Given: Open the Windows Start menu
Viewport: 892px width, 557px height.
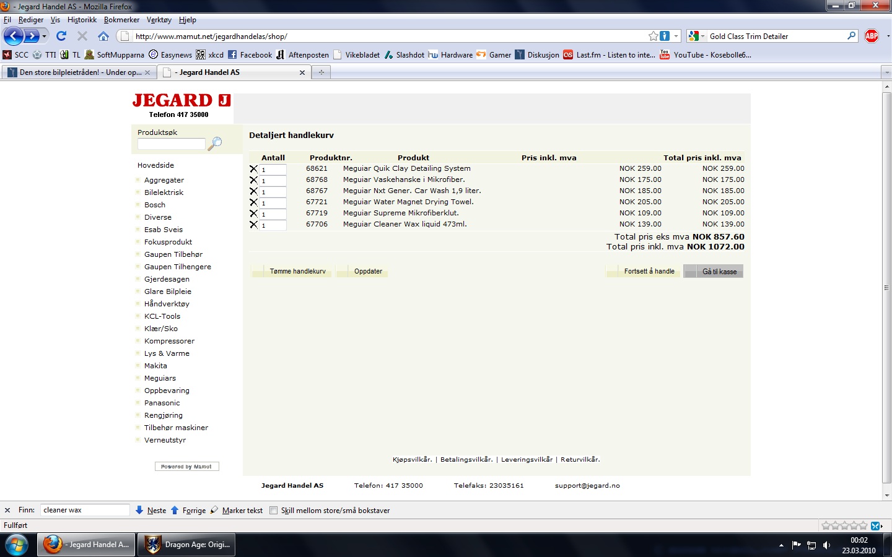Looking at the screenshot, I should click(16, 545).
